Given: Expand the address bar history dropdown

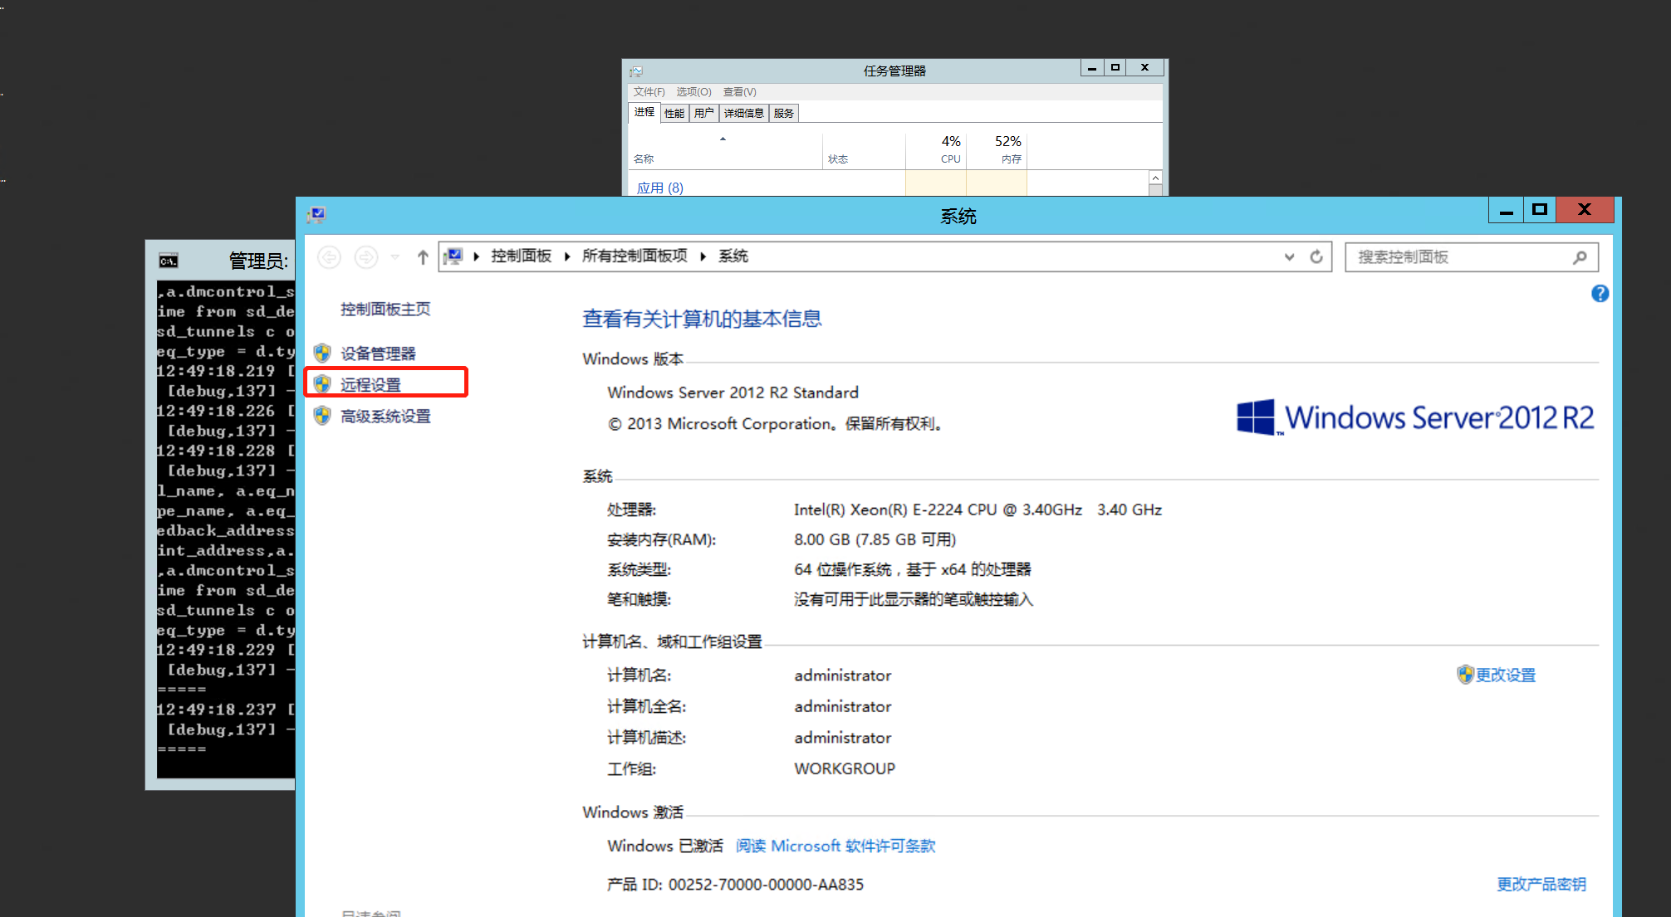Looking at the screenshot, I should [1289, 256].
